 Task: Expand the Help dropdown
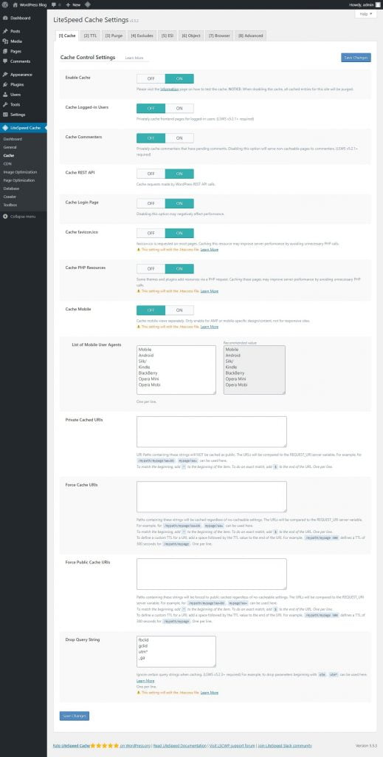[365, 14]
